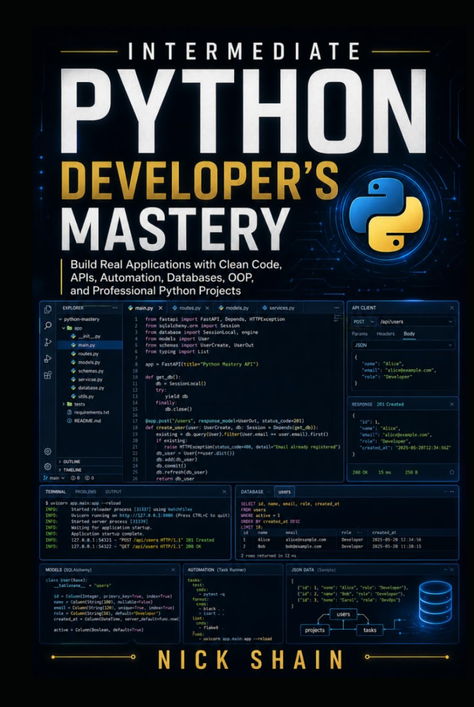Viewport: 474px width, 707px height.
Task: Click the Python logo next to the title
Action: (x=385, y=215)
